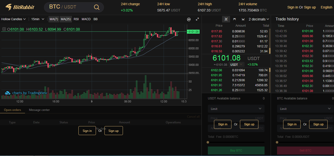The image size is (334, 156).
Task: Click Sign in in the BTC sell panel
Action: 292,124
